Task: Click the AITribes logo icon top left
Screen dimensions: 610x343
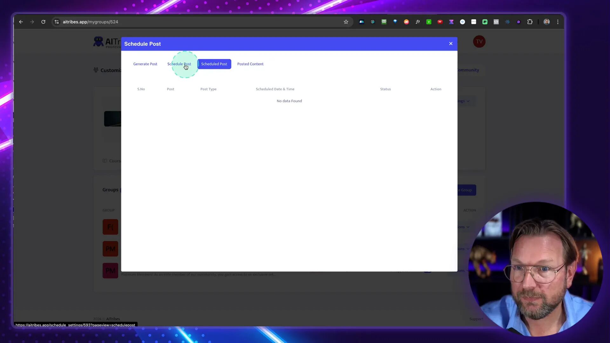Action: (98, 42)
